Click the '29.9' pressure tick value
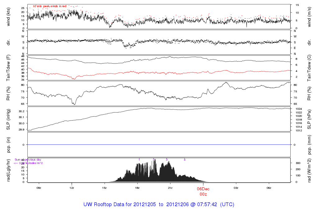The height and width of the screenshot is (217, 318). click(21, 130)
